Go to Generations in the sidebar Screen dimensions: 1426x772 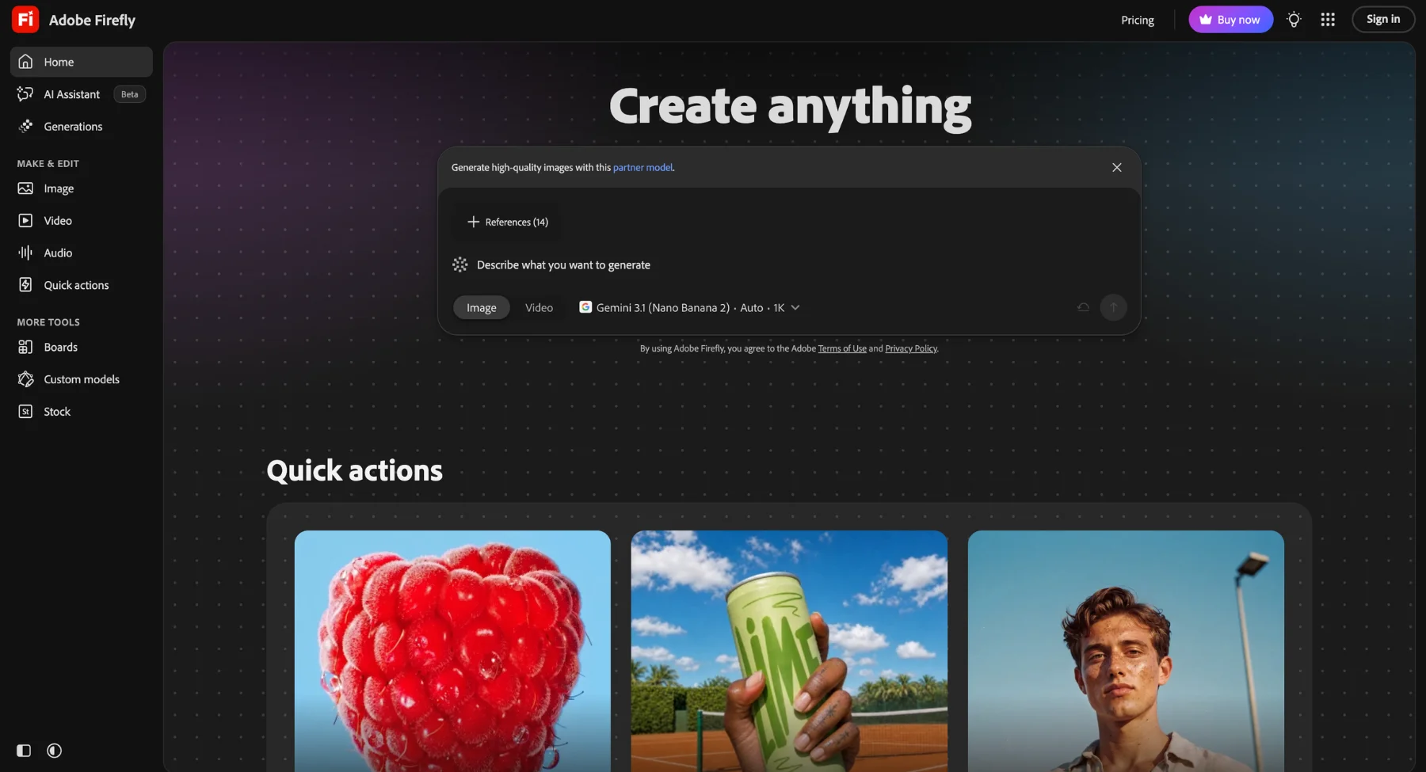82,127
